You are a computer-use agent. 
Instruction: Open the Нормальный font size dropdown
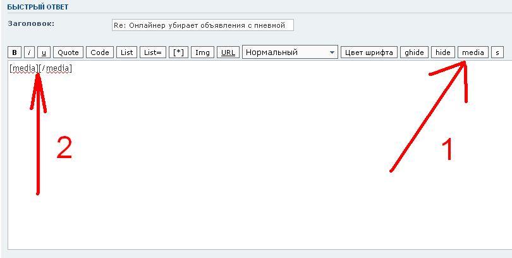[x=290, y=52]
